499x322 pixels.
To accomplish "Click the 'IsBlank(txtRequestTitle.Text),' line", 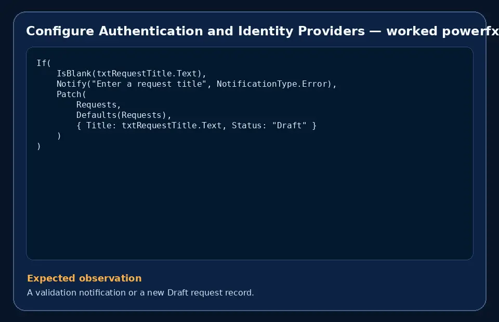I will [x=132, y=73].
